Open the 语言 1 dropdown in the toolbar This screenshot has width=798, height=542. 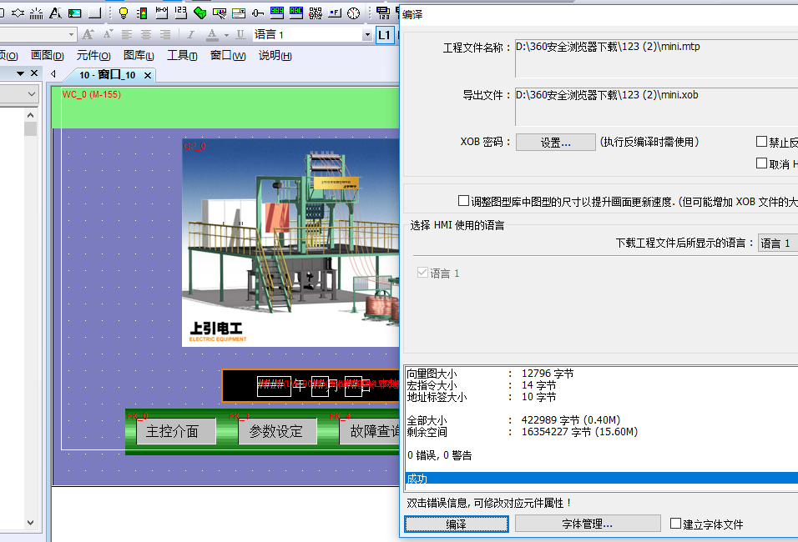[367, 35]
